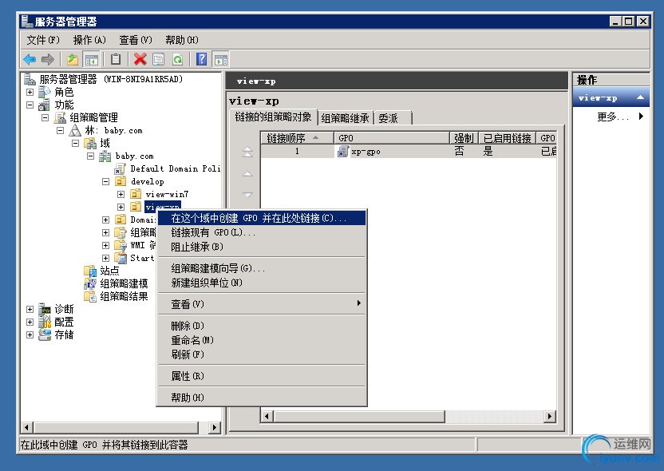Toggle the show/hide action pane icon
Screen dimensions: 664x471
tap(220, 59)
